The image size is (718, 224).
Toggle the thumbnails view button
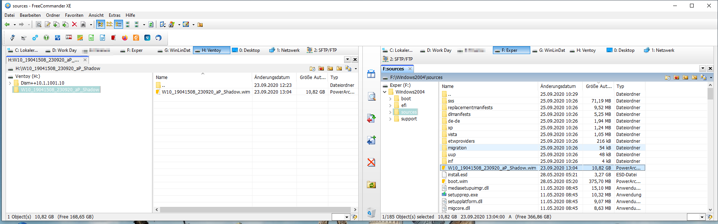coord(128,25)
